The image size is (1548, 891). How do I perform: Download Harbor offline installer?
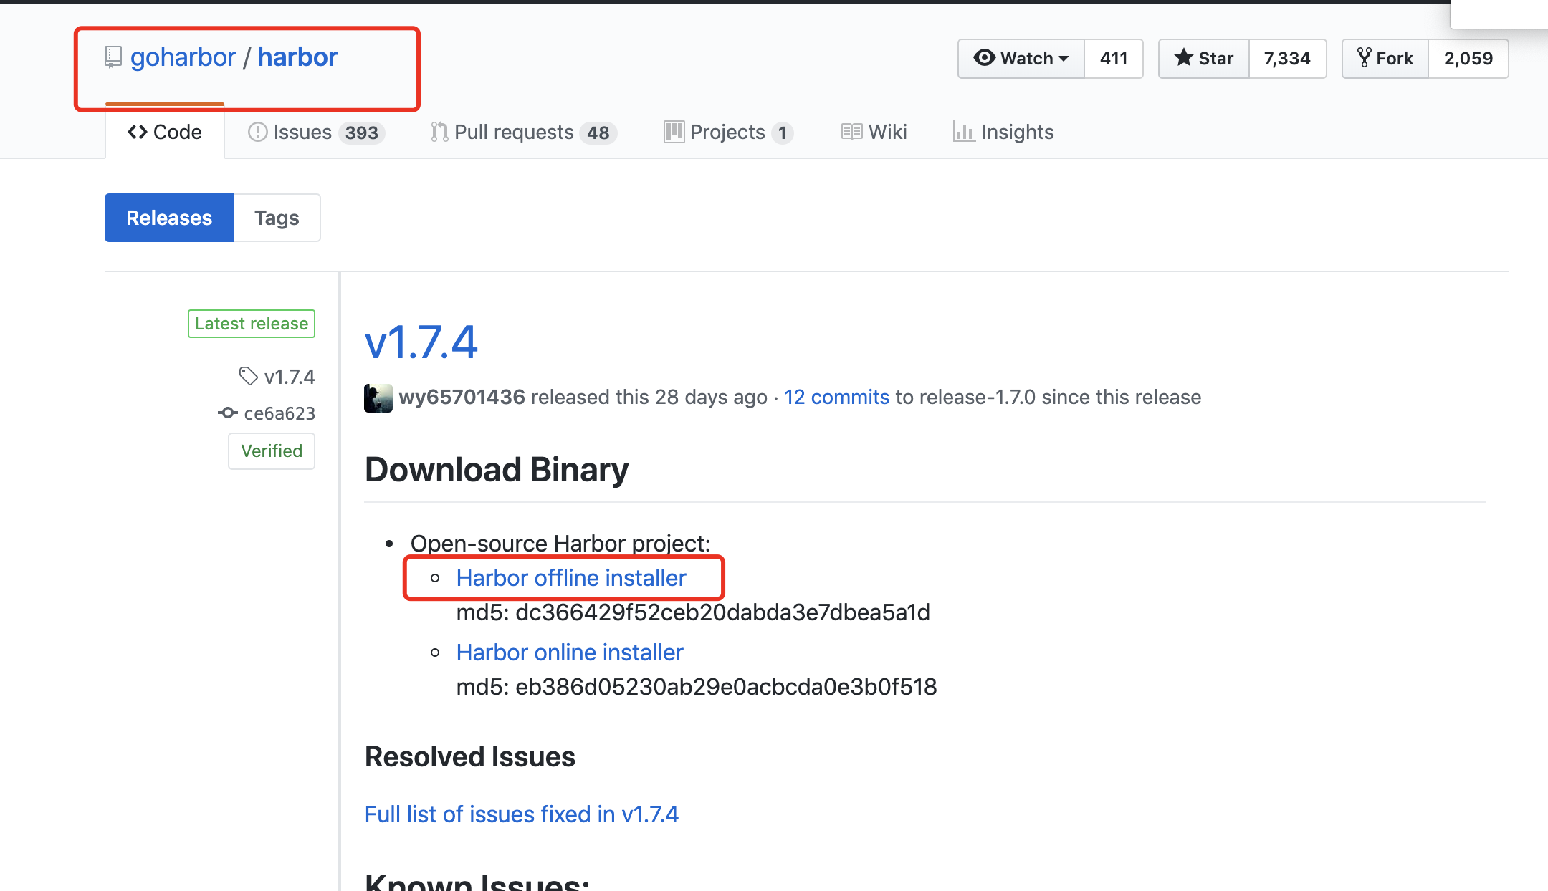click(570, 578)
